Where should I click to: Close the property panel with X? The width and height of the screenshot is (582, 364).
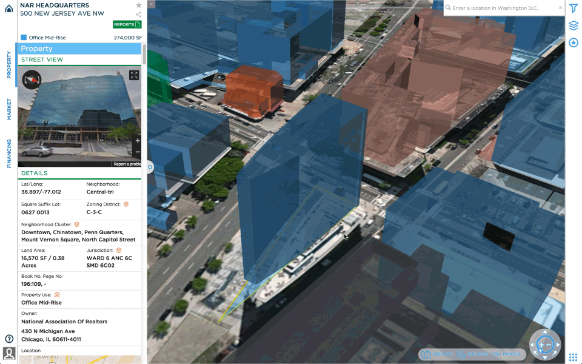tap(151, 4)
